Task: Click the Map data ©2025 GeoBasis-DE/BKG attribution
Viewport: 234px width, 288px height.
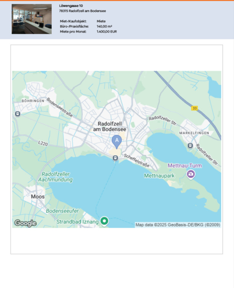Action: pyautogui.click(x=178, y=225)
